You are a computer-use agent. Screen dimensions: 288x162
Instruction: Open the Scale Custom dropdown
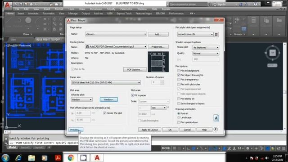click(153, 101)
